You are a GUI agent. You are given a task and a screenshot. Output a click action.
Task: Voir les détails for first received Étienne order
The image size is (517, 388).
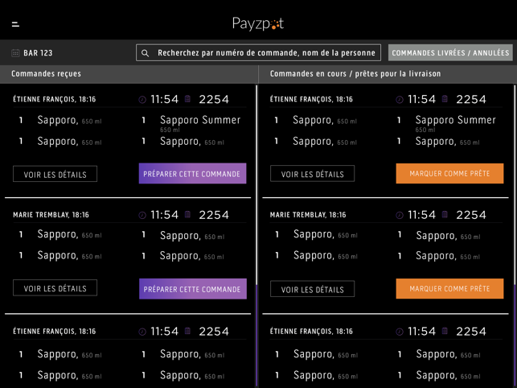coord(55,174)
